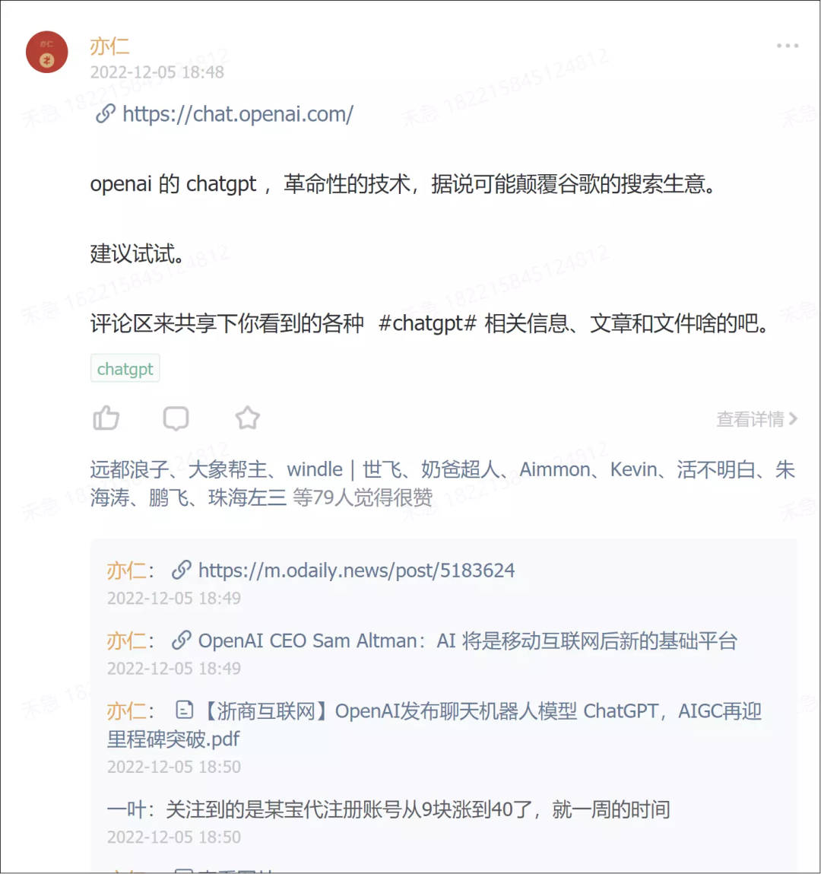Favorite the post with star icon
The height and width of the screenshot is (874, 821).
[247, 418]
